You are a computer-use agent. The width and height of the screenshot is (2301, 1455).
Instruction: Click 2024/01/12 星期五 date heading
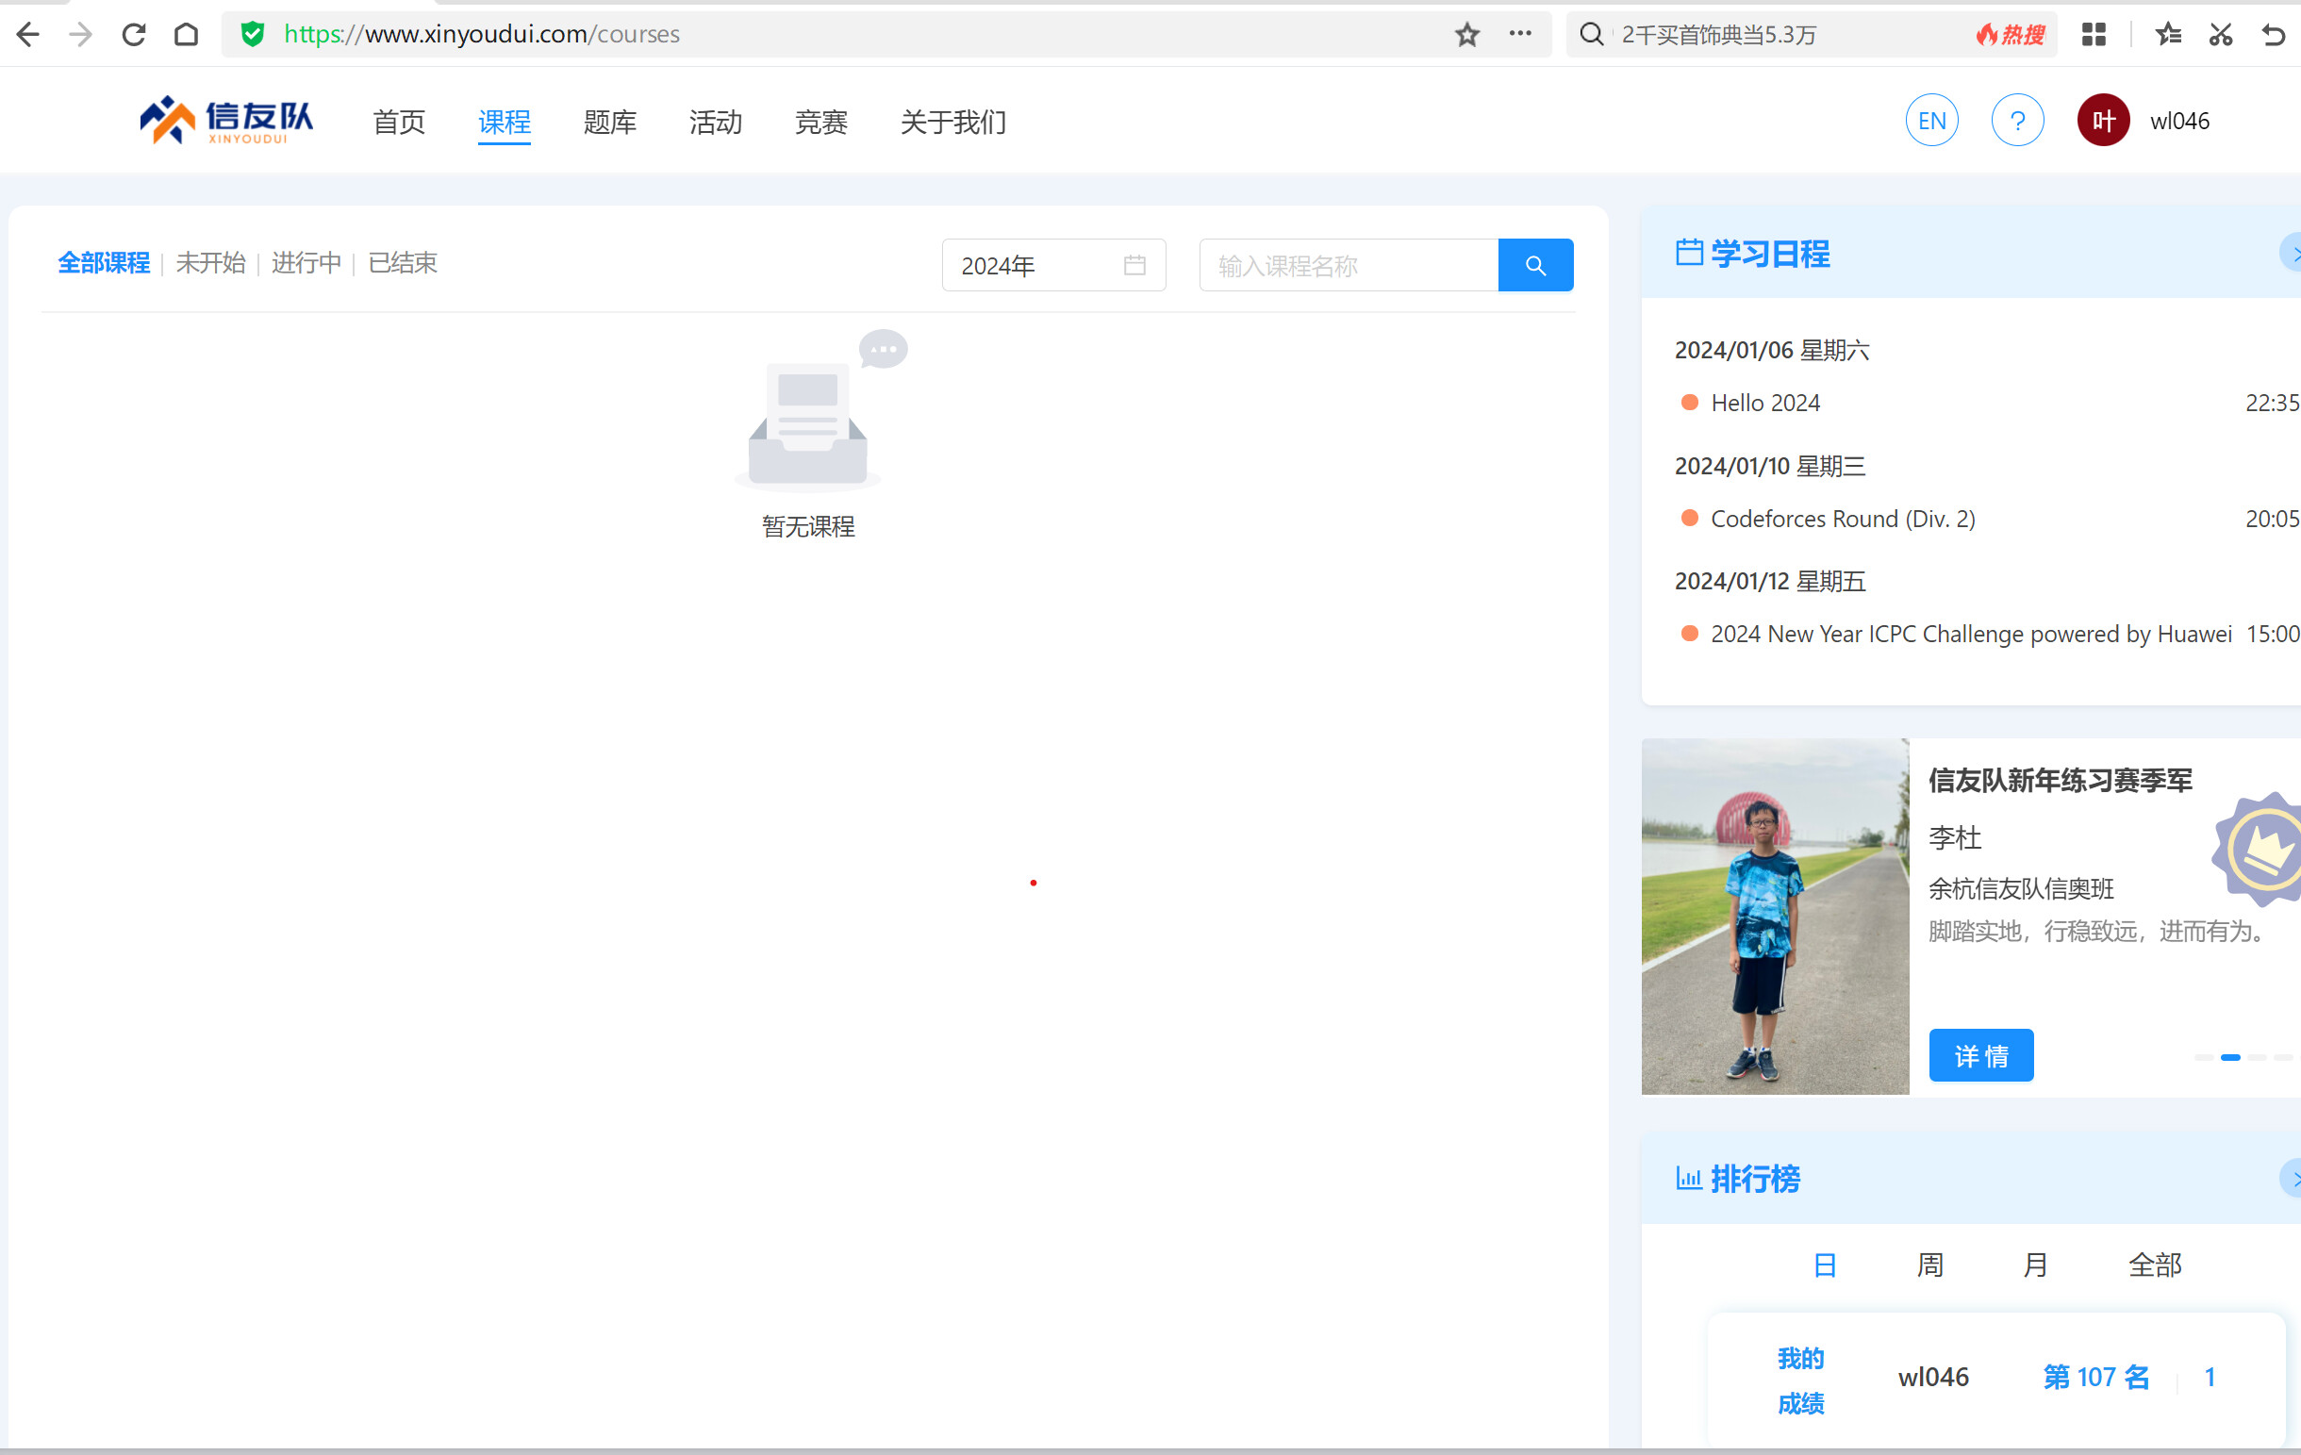(x=1770, y=581)
